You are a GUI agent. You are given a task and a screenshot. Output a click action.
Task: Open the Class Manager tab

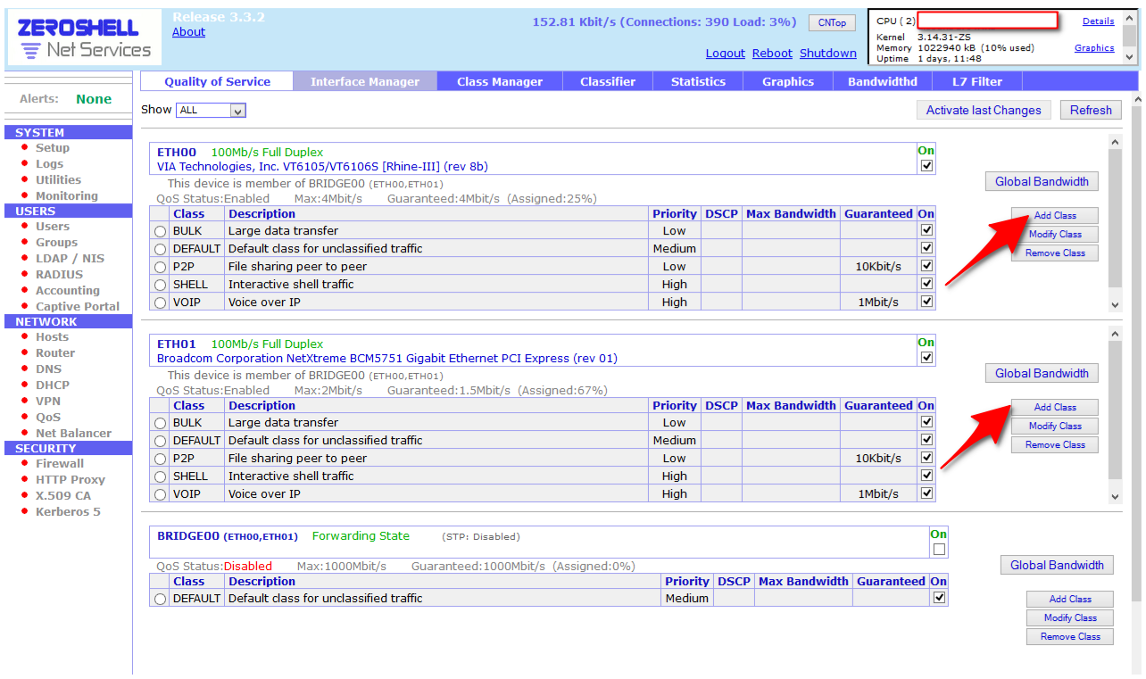[500, 81]
